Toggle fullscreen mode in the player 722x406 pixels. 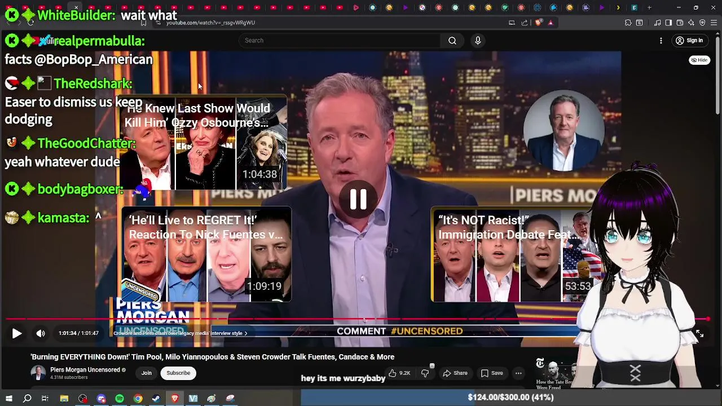(699, 333)
